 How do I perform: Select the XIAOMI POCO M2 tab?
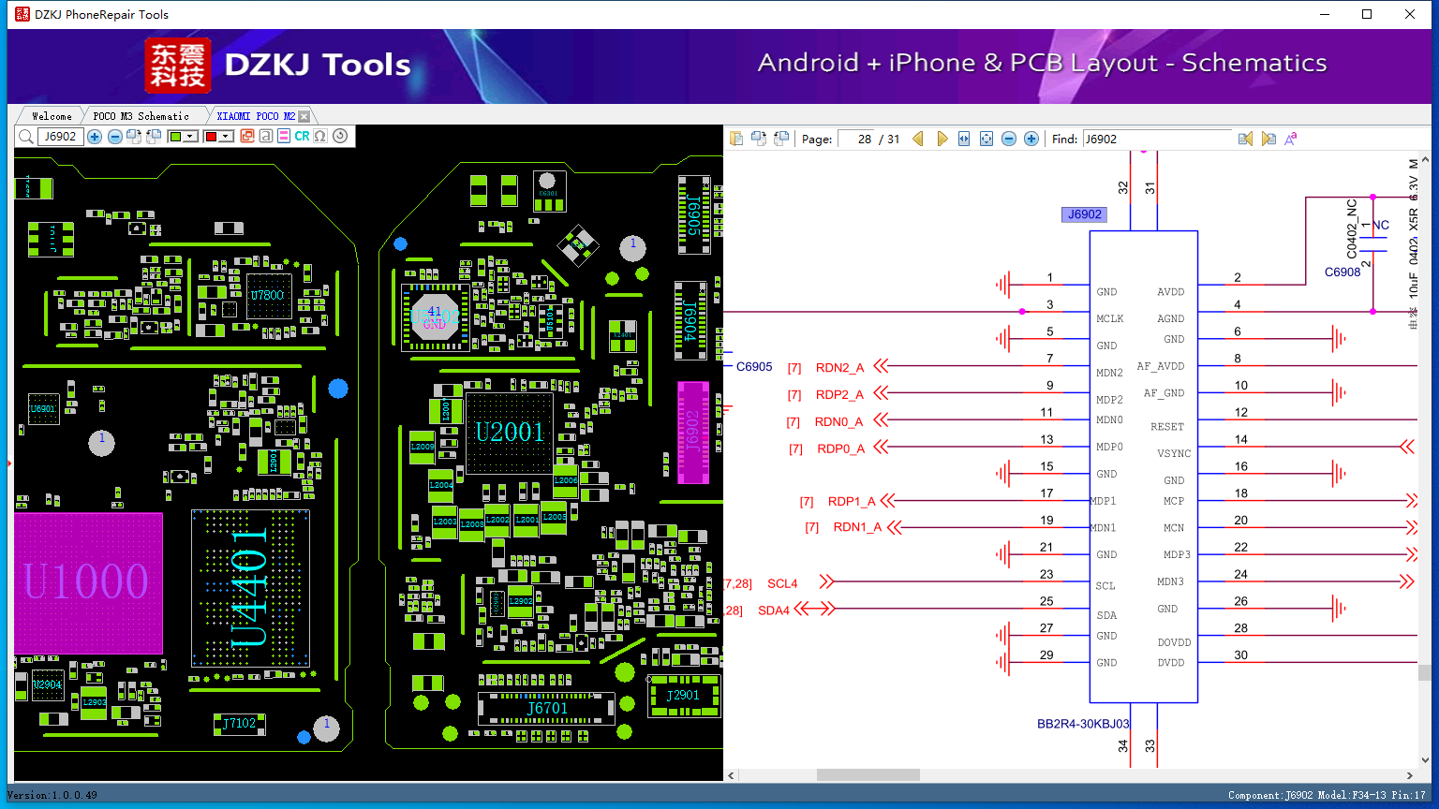click(256, 116)
